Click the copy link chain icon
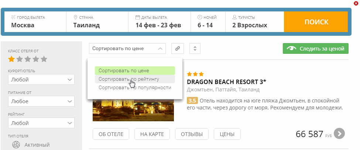This screenshot has width=360, height=150. (178, 48)
